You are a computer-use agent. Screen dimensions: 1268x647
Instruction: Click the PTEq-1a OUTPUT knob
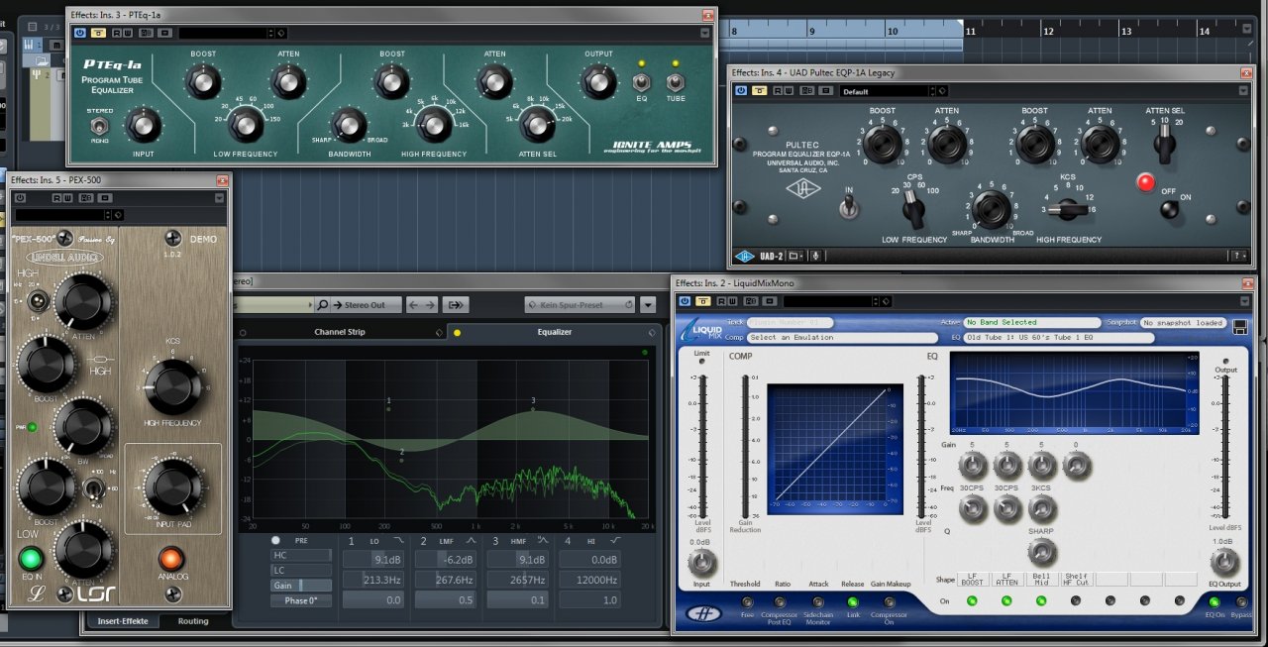(597, 81)
